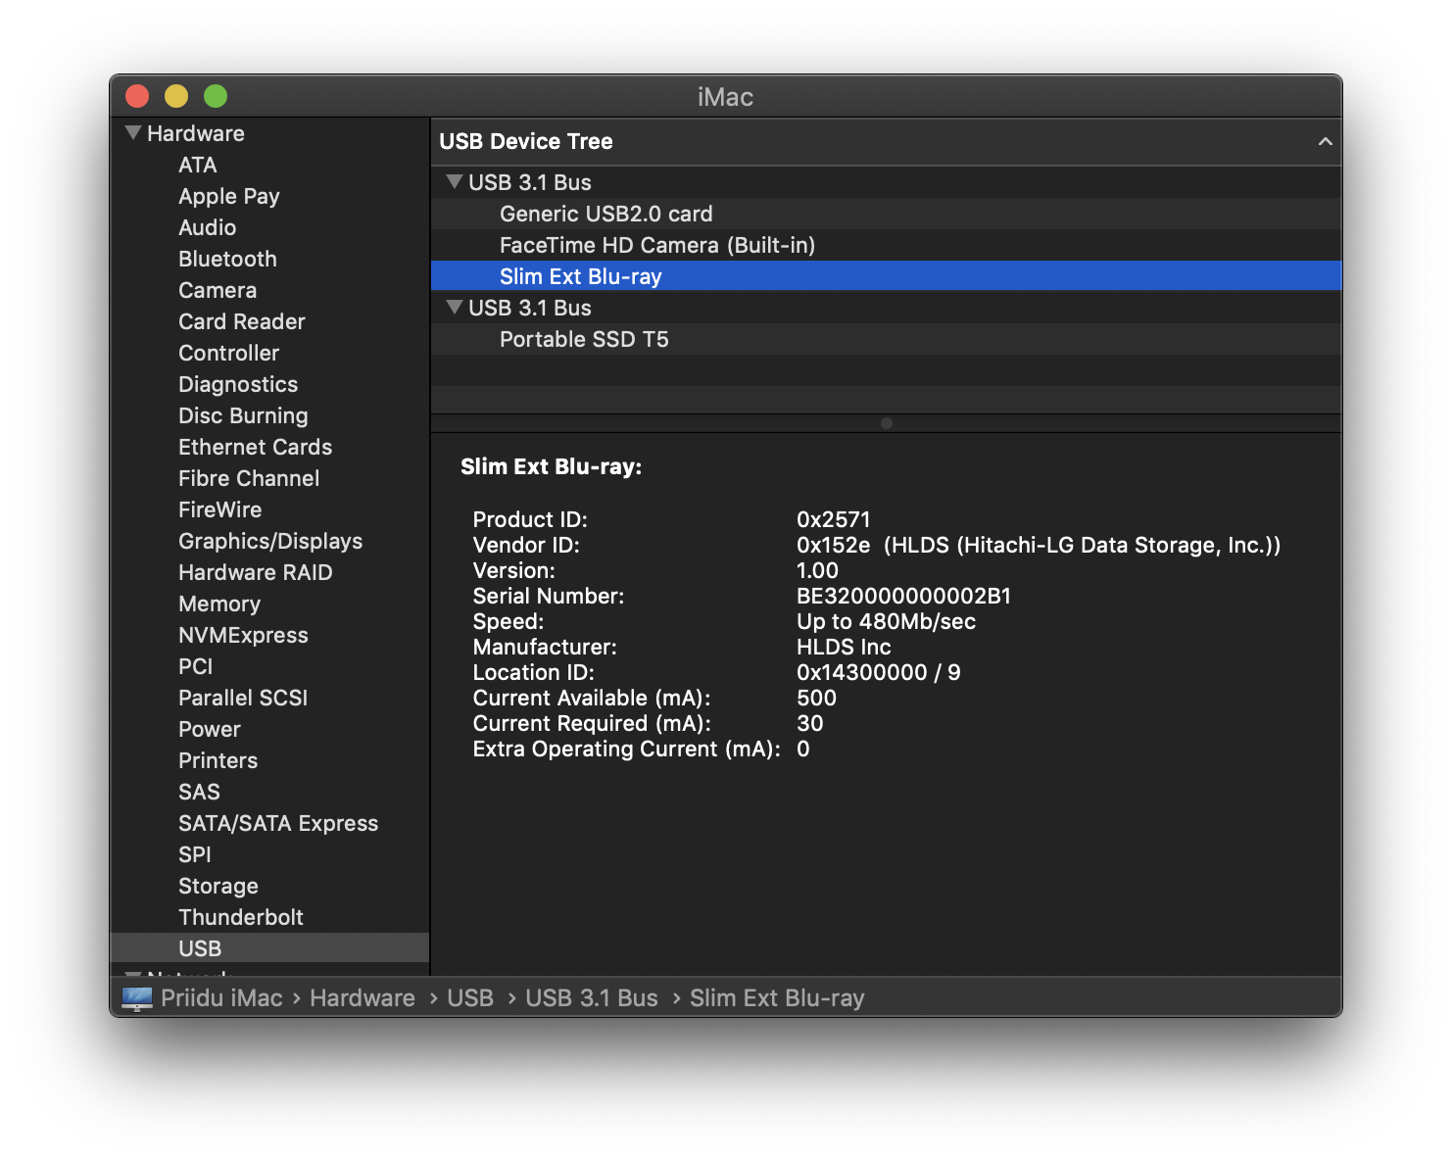
Task: Click Slim Ext Blu-ray in path bar
Action: [777, 998]
